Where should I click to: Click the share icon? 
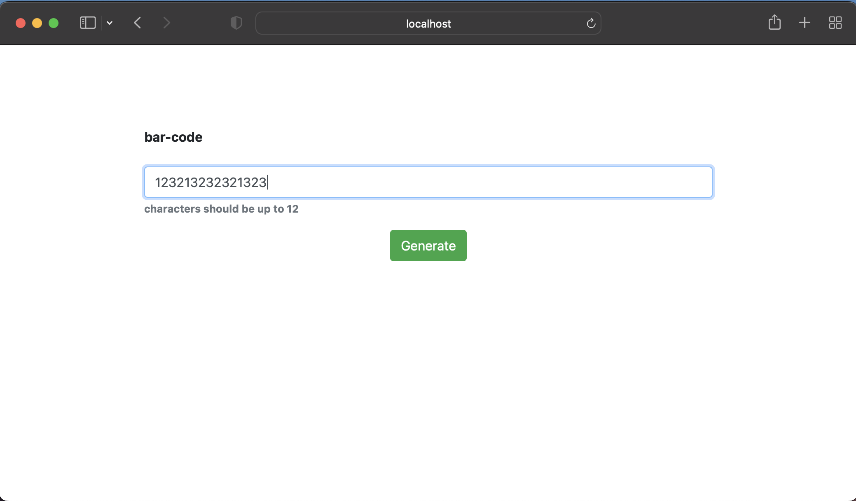coord(775,23)
